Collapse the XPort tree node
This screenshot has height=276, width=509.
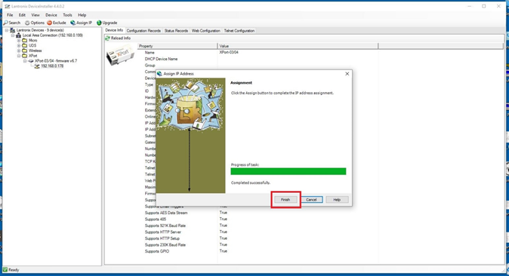(x=19, y=56)
